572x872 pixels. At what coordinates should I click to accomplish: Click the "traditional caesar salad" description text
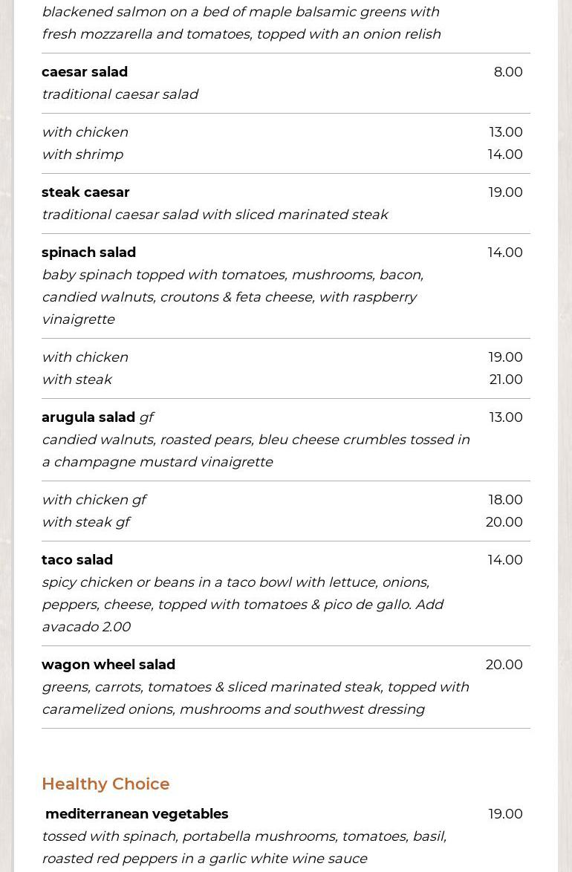[120, 94]
